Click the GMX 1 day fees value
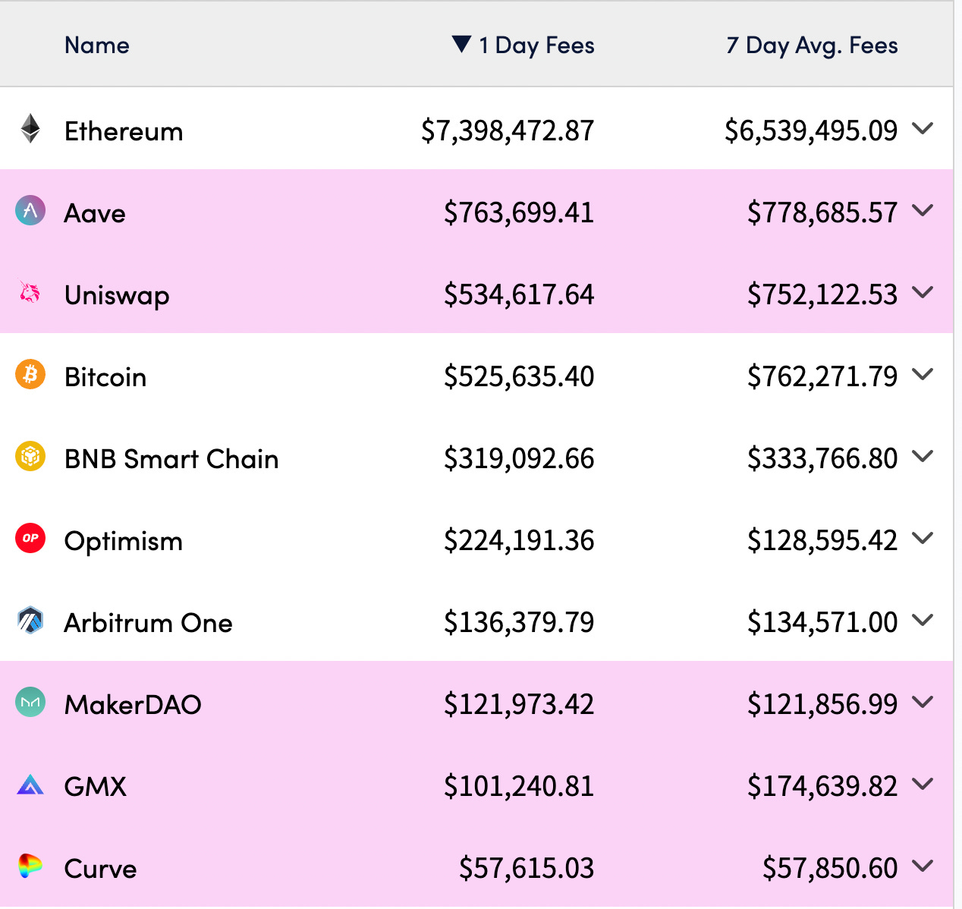Viewport: 962px width, 909px height. [519, 786]
